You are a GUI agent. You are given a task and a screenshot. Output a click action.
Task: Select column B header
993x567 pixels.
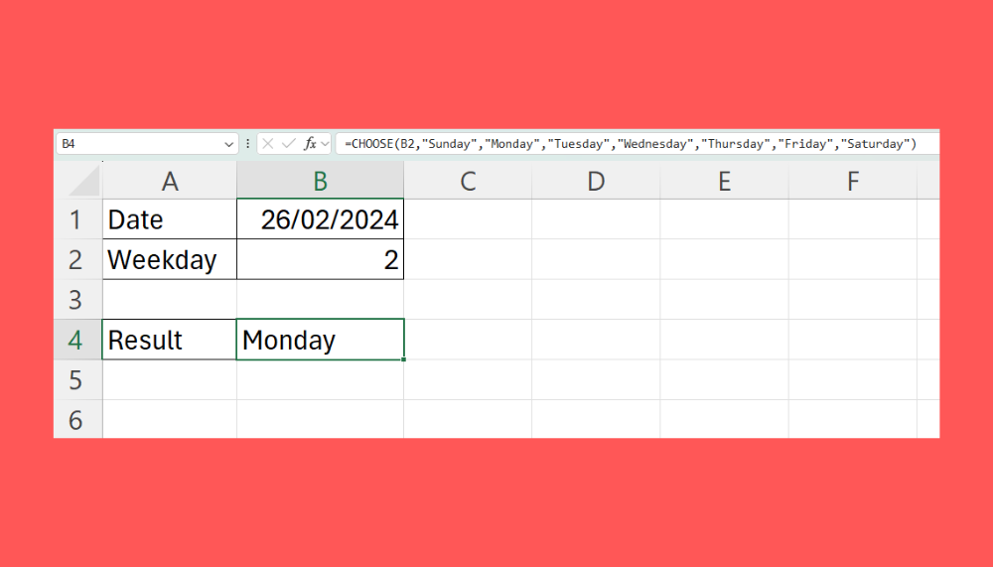(320, 181)
